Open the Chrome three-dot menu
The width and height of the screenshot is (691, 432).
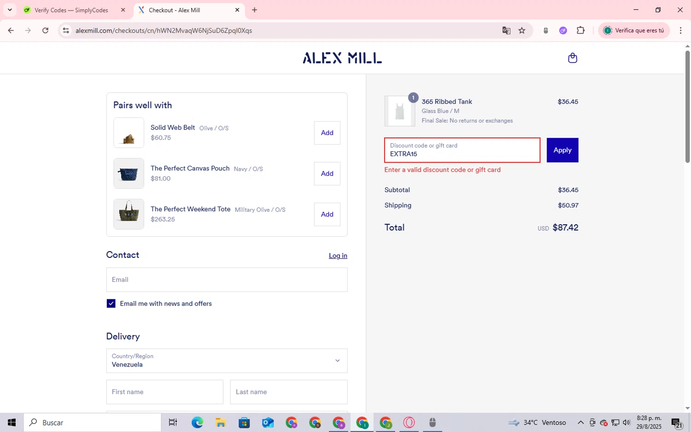pos(680,30)
